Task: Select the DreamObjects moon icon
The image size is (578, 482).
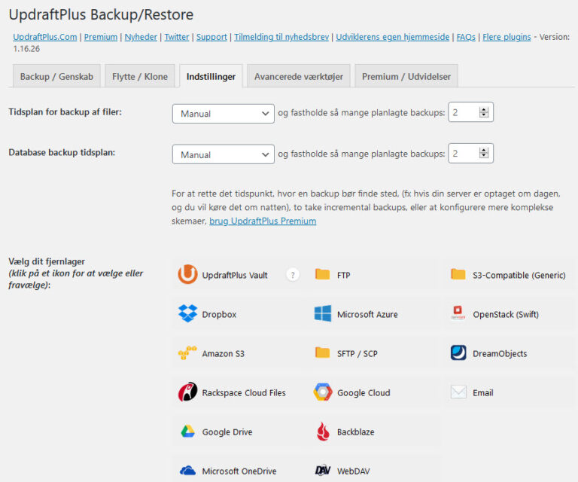Action: [x=458, y=353]
